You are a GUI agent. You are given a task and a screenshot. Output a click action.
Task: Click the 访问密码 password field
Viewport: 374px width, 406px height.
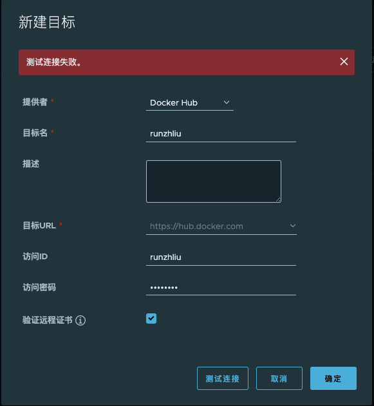pos(221,288)
